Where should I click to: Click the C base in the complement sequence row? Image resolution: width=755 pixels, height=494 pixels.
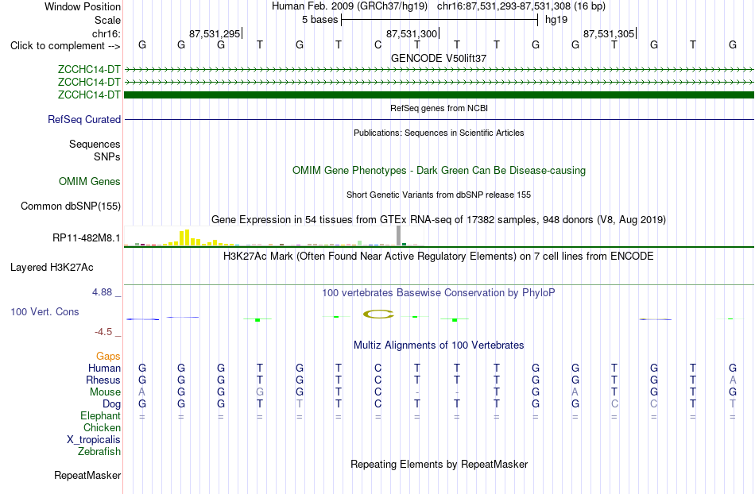[x=378, y=45]
